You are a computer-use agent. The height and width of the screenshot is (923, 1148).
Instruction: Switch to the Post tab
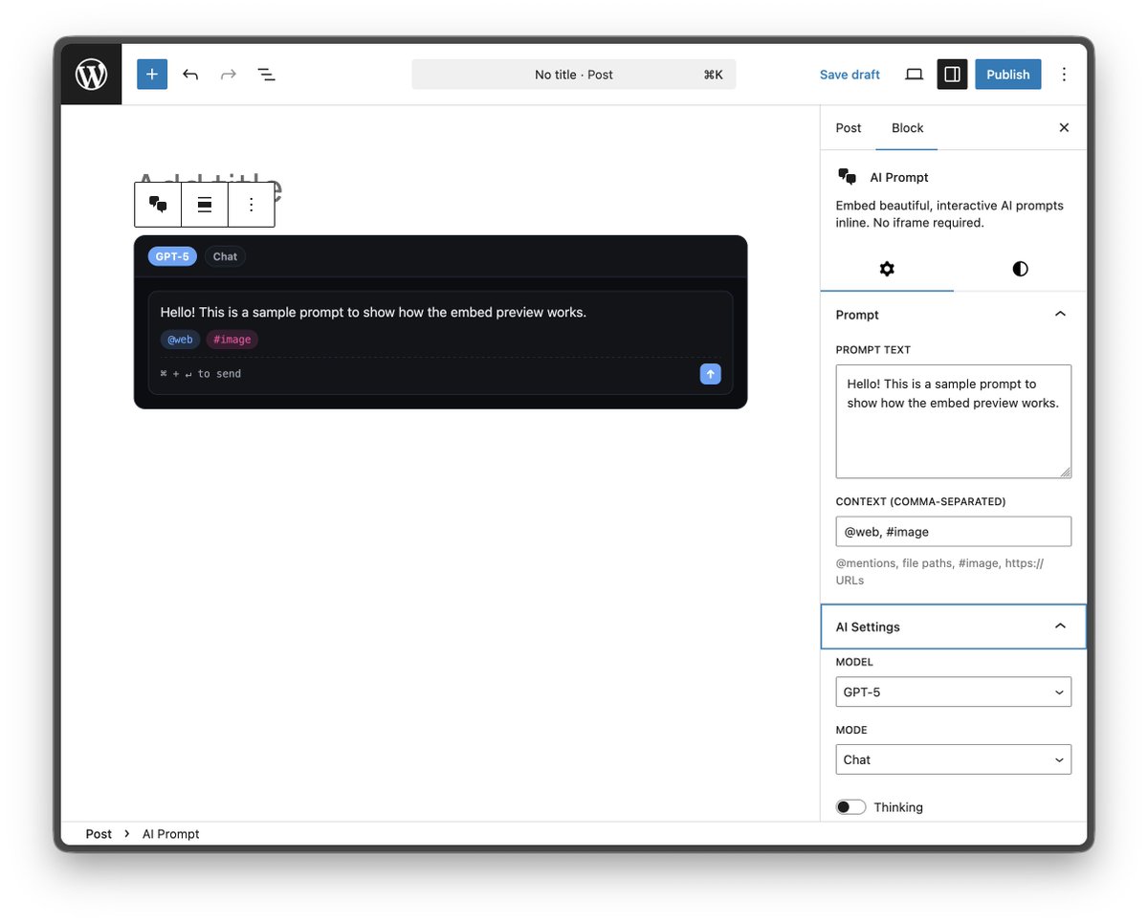click(x=849, y=128)
